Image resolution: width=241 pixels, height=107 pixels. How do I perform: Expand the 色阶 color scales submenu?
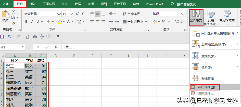point(215,68)
